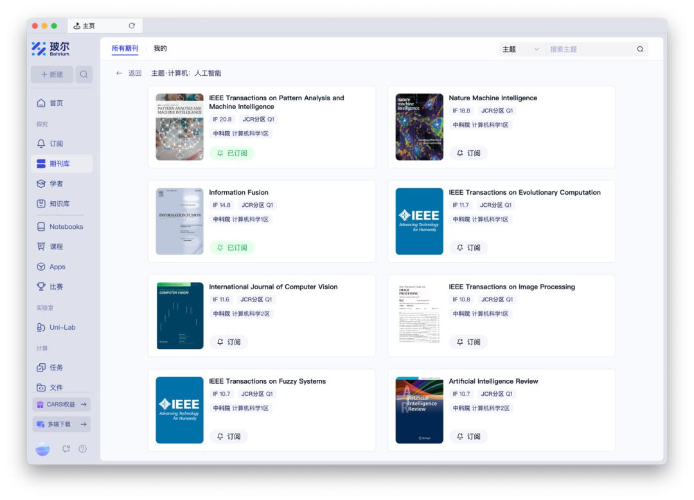Image resolution: width=694 pixels, height=500 pixels.
Task: Switch to the 我的 tab
Action: click(160, 48)
